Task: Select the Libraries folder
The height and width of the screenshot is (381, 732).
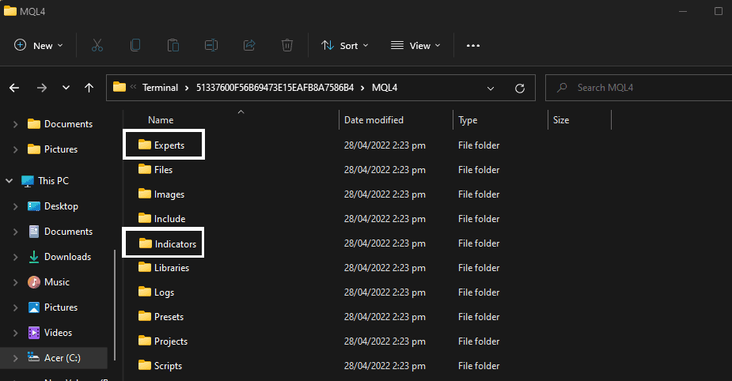Action: click(x=164, y=268)
